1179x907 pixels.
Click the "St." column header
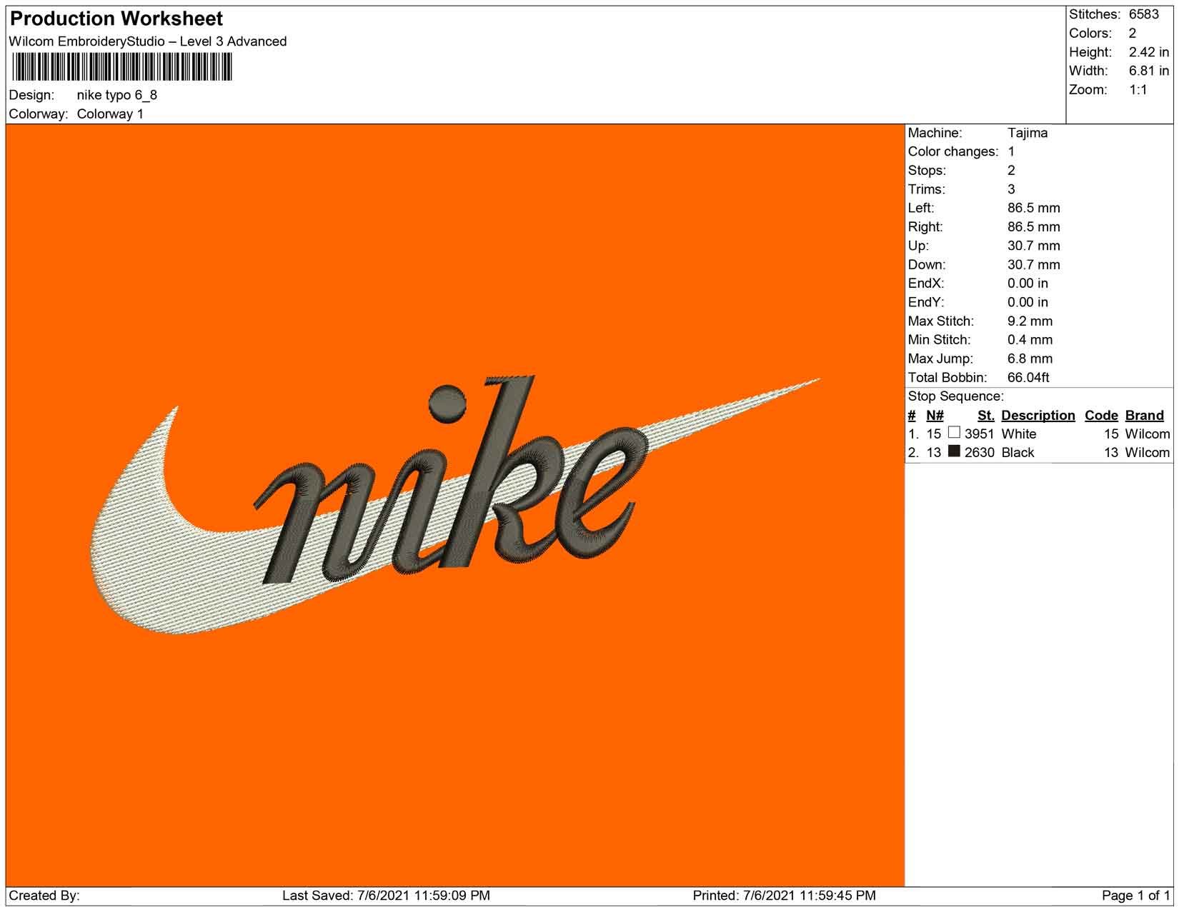point(986,415)
